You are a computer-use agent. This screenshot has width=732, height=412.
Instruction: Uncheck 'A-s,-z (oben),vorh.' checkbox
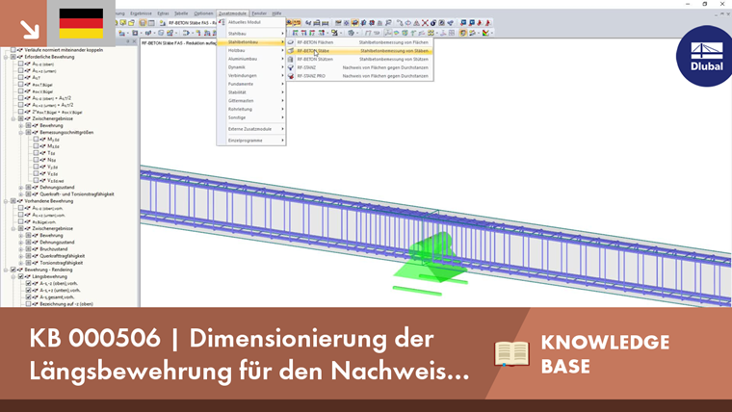[29, 283]
